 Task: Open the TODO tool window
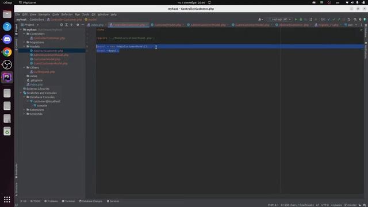[35, 201]
